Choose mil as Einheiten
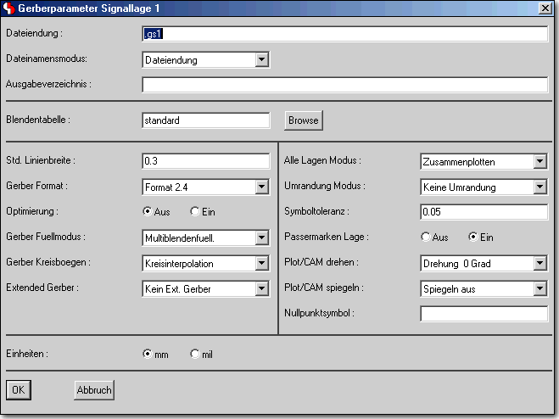The image size is (559, 419). click(194, 354)
